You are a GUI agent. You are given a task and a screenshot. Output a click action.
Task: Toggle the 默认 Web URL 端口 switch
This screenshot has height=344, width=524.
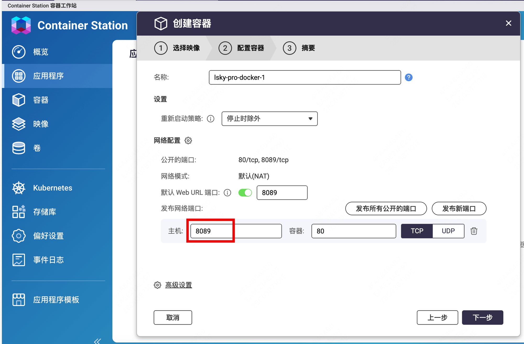tap(244, 192)
